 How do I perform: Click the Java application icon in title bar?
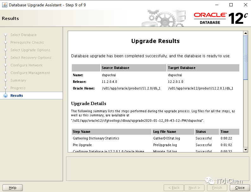(x=5, y=5)
